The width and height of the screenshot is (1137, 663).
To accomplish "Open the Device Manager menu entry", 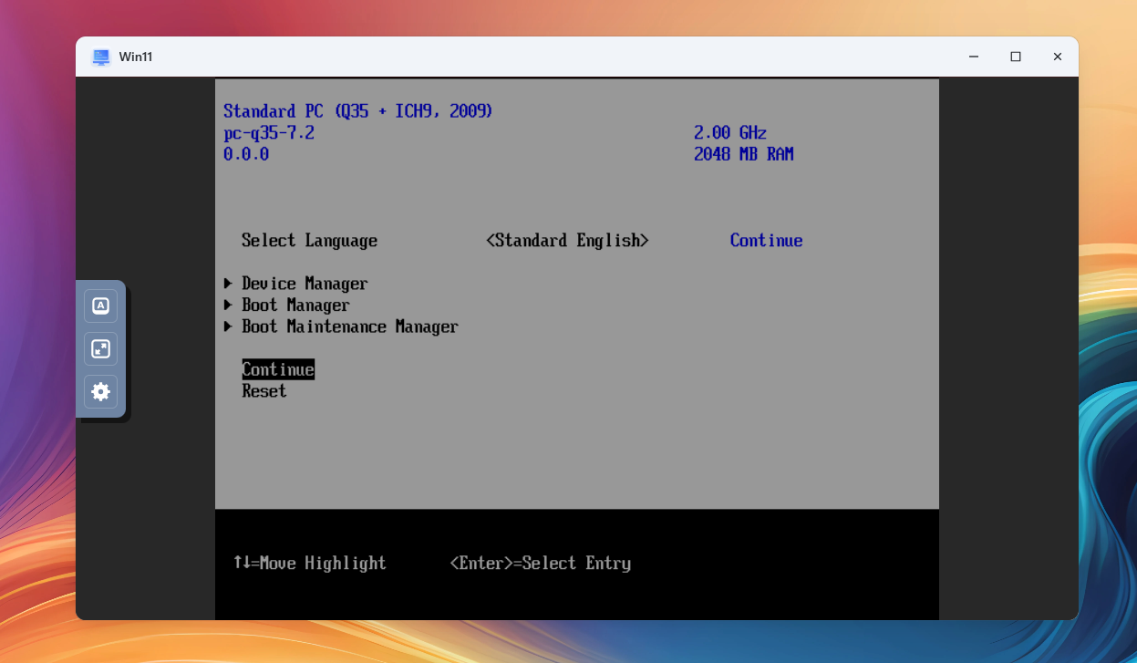I will (x=305, y=284).
